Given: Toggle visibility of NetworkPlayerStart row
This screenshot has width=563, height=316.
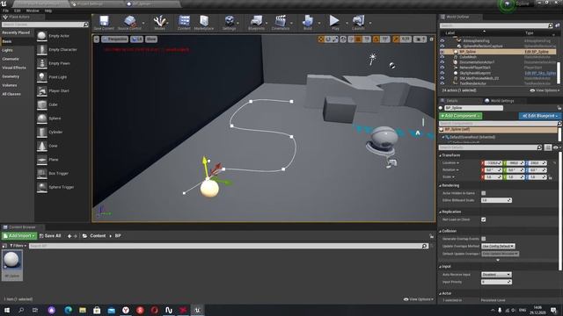Looking at the screenshot, I should [x=442, y=68].
